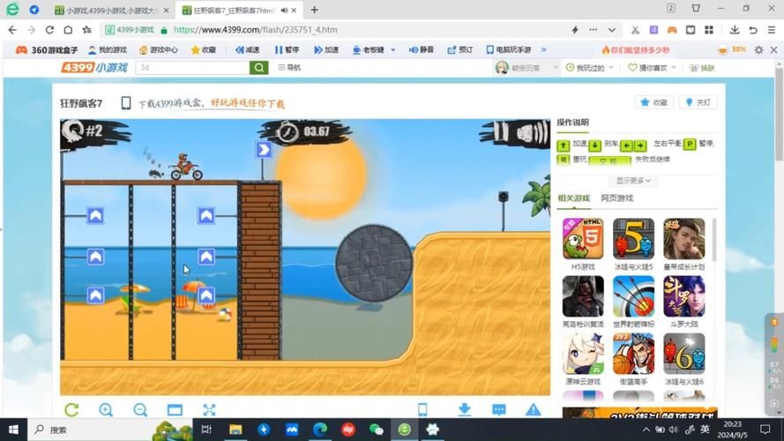784x441 pixels.
Task: Open the Windows Start menu
Action: pyautogui.click(x=13, y=430)
